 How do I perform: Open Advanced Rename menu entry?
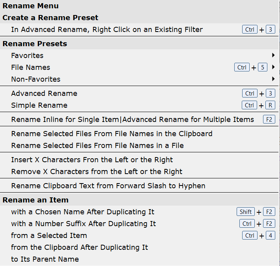[x=44, y=94]
